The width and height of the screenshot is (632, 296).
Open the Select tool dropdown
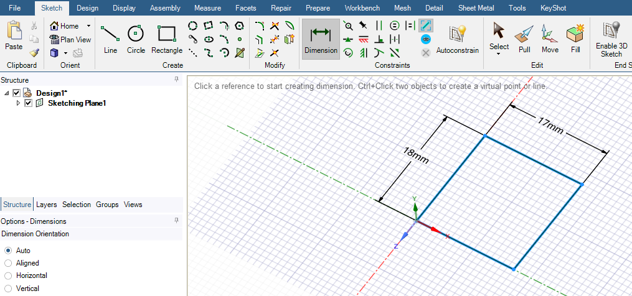(x=499, y=53)
